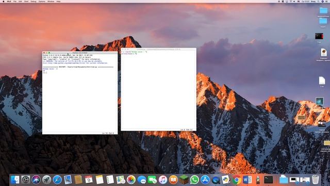Click rocket icon beside Word in dock
Image resolution: width=330 pixels, height=186 pixels.
pos(258,180)
